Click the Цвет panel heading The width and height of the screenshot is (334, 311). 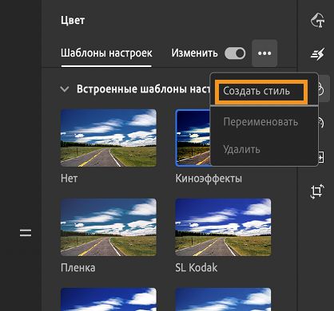(73, 20)
